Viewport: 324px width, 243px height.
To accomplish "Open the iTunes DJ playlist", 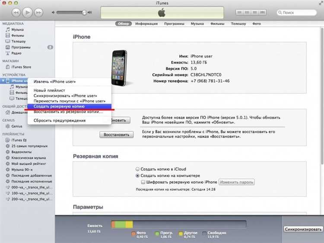I will tap(20, 140).
